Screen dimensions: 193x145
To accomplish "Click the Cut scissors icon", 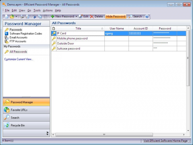I will pos(34,16).
